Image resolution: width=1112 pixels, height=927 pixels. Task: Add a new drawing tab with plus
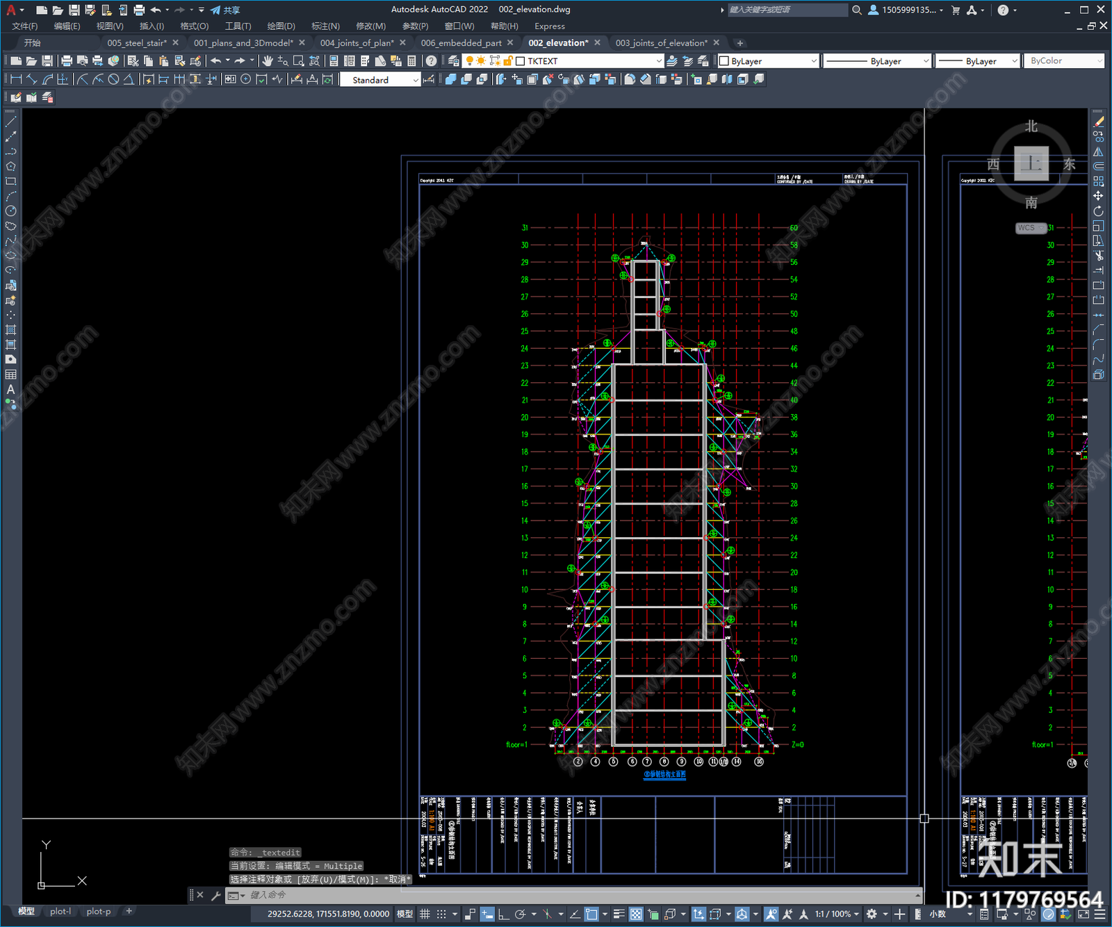point(739,43)
